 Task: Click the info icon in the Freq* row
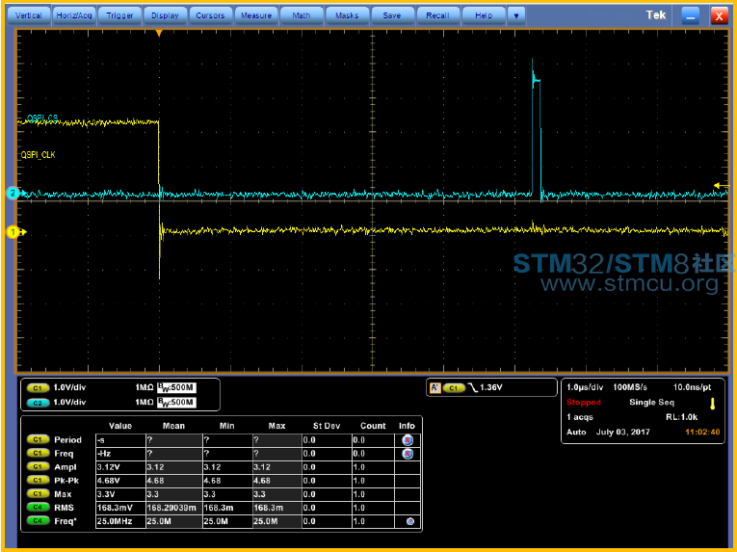click(410, 521)
